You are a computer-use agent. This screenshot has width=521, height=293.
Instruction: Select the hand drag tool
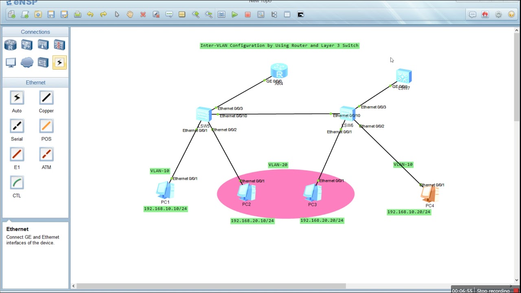click(130, 15)
